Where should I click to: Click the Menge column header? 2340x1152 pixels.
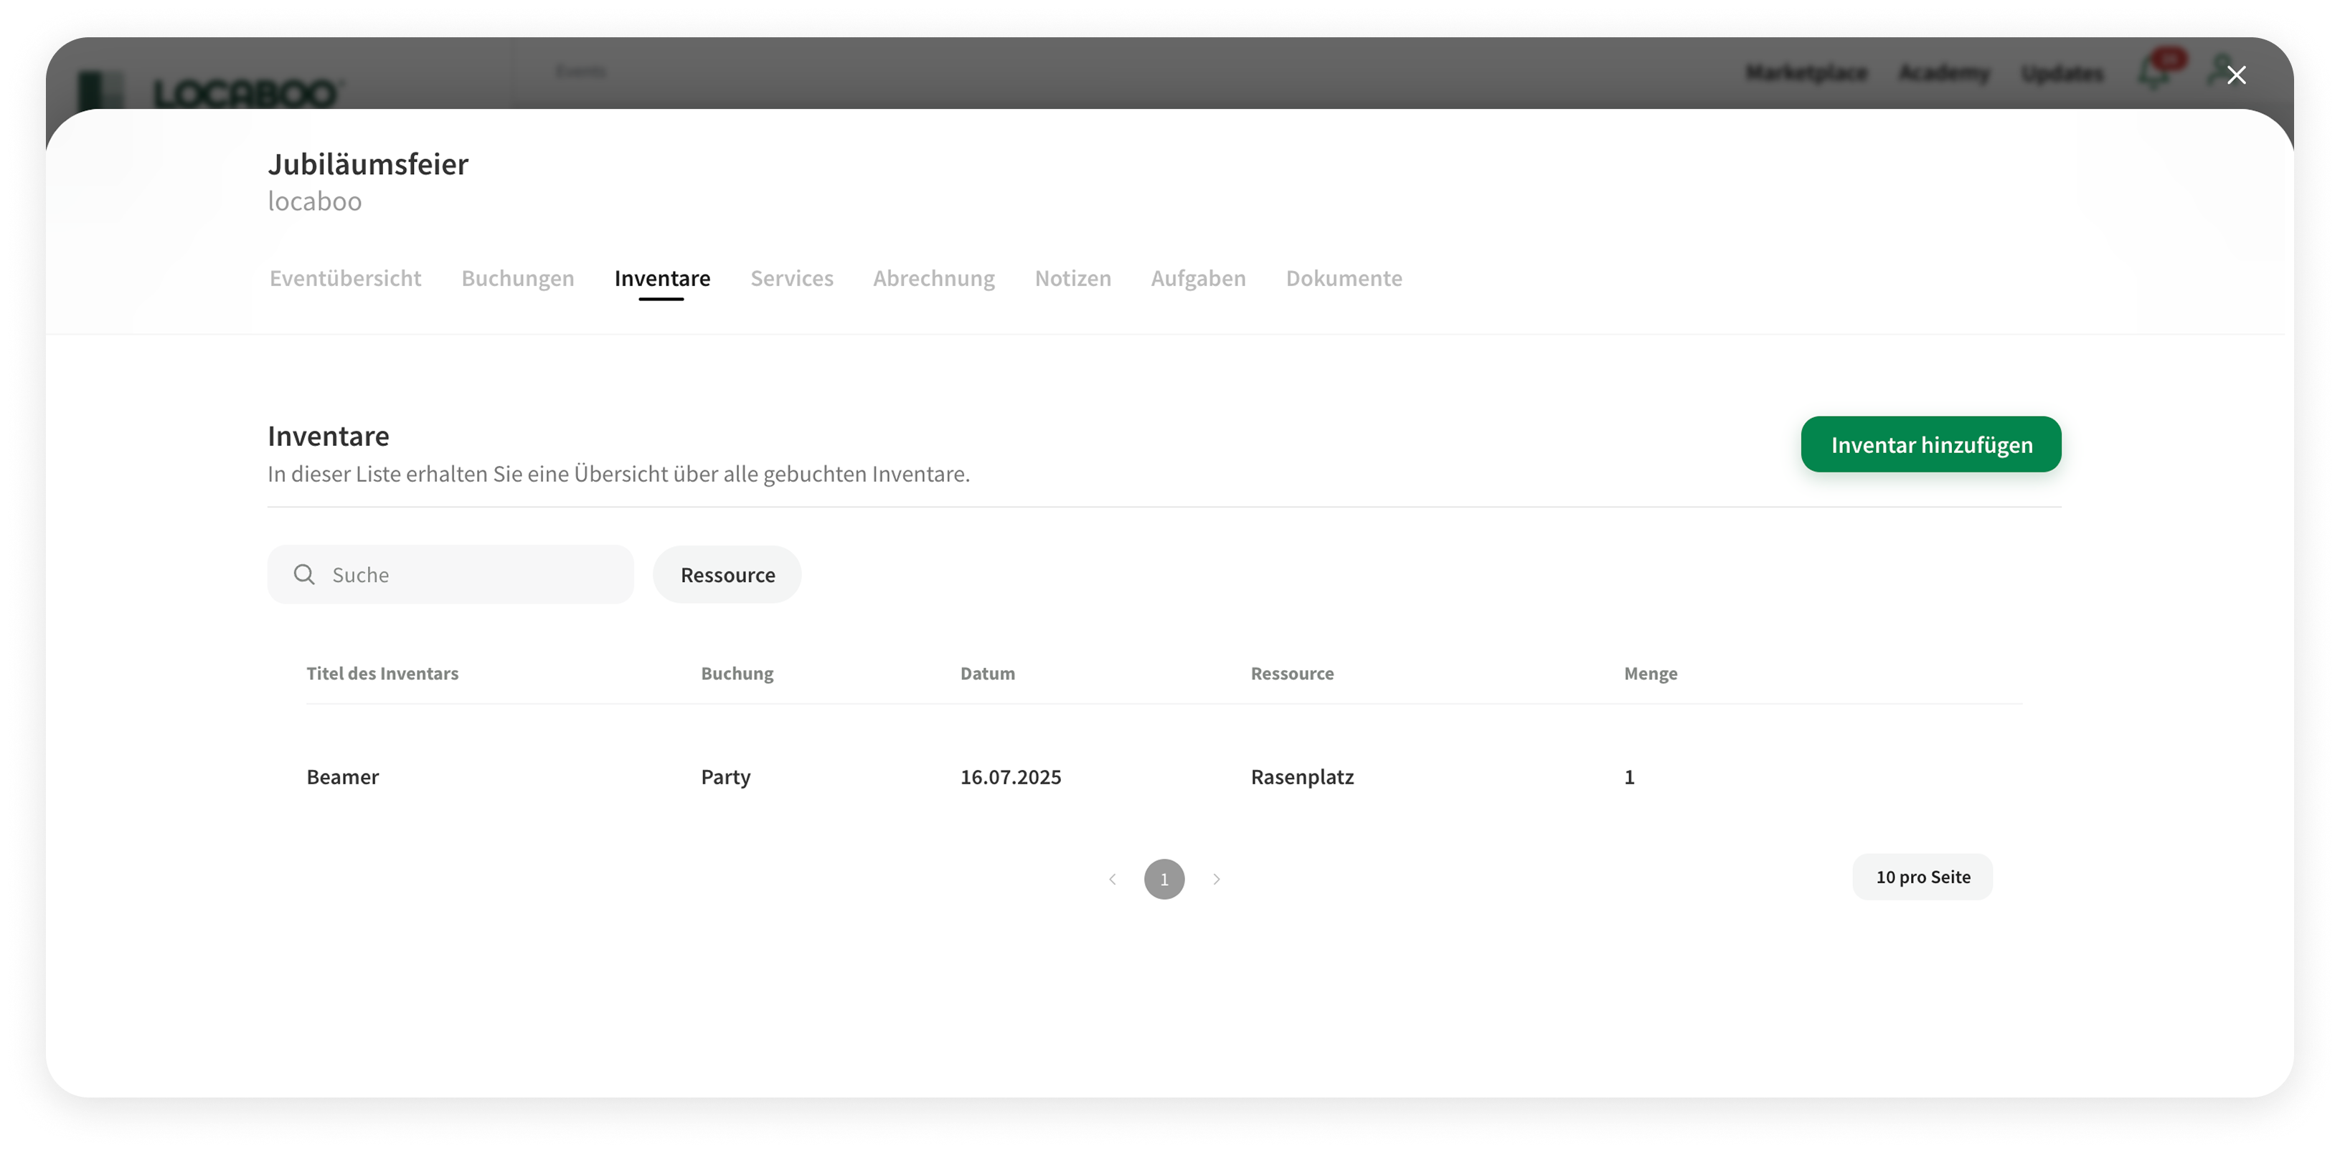point(1651,674)
